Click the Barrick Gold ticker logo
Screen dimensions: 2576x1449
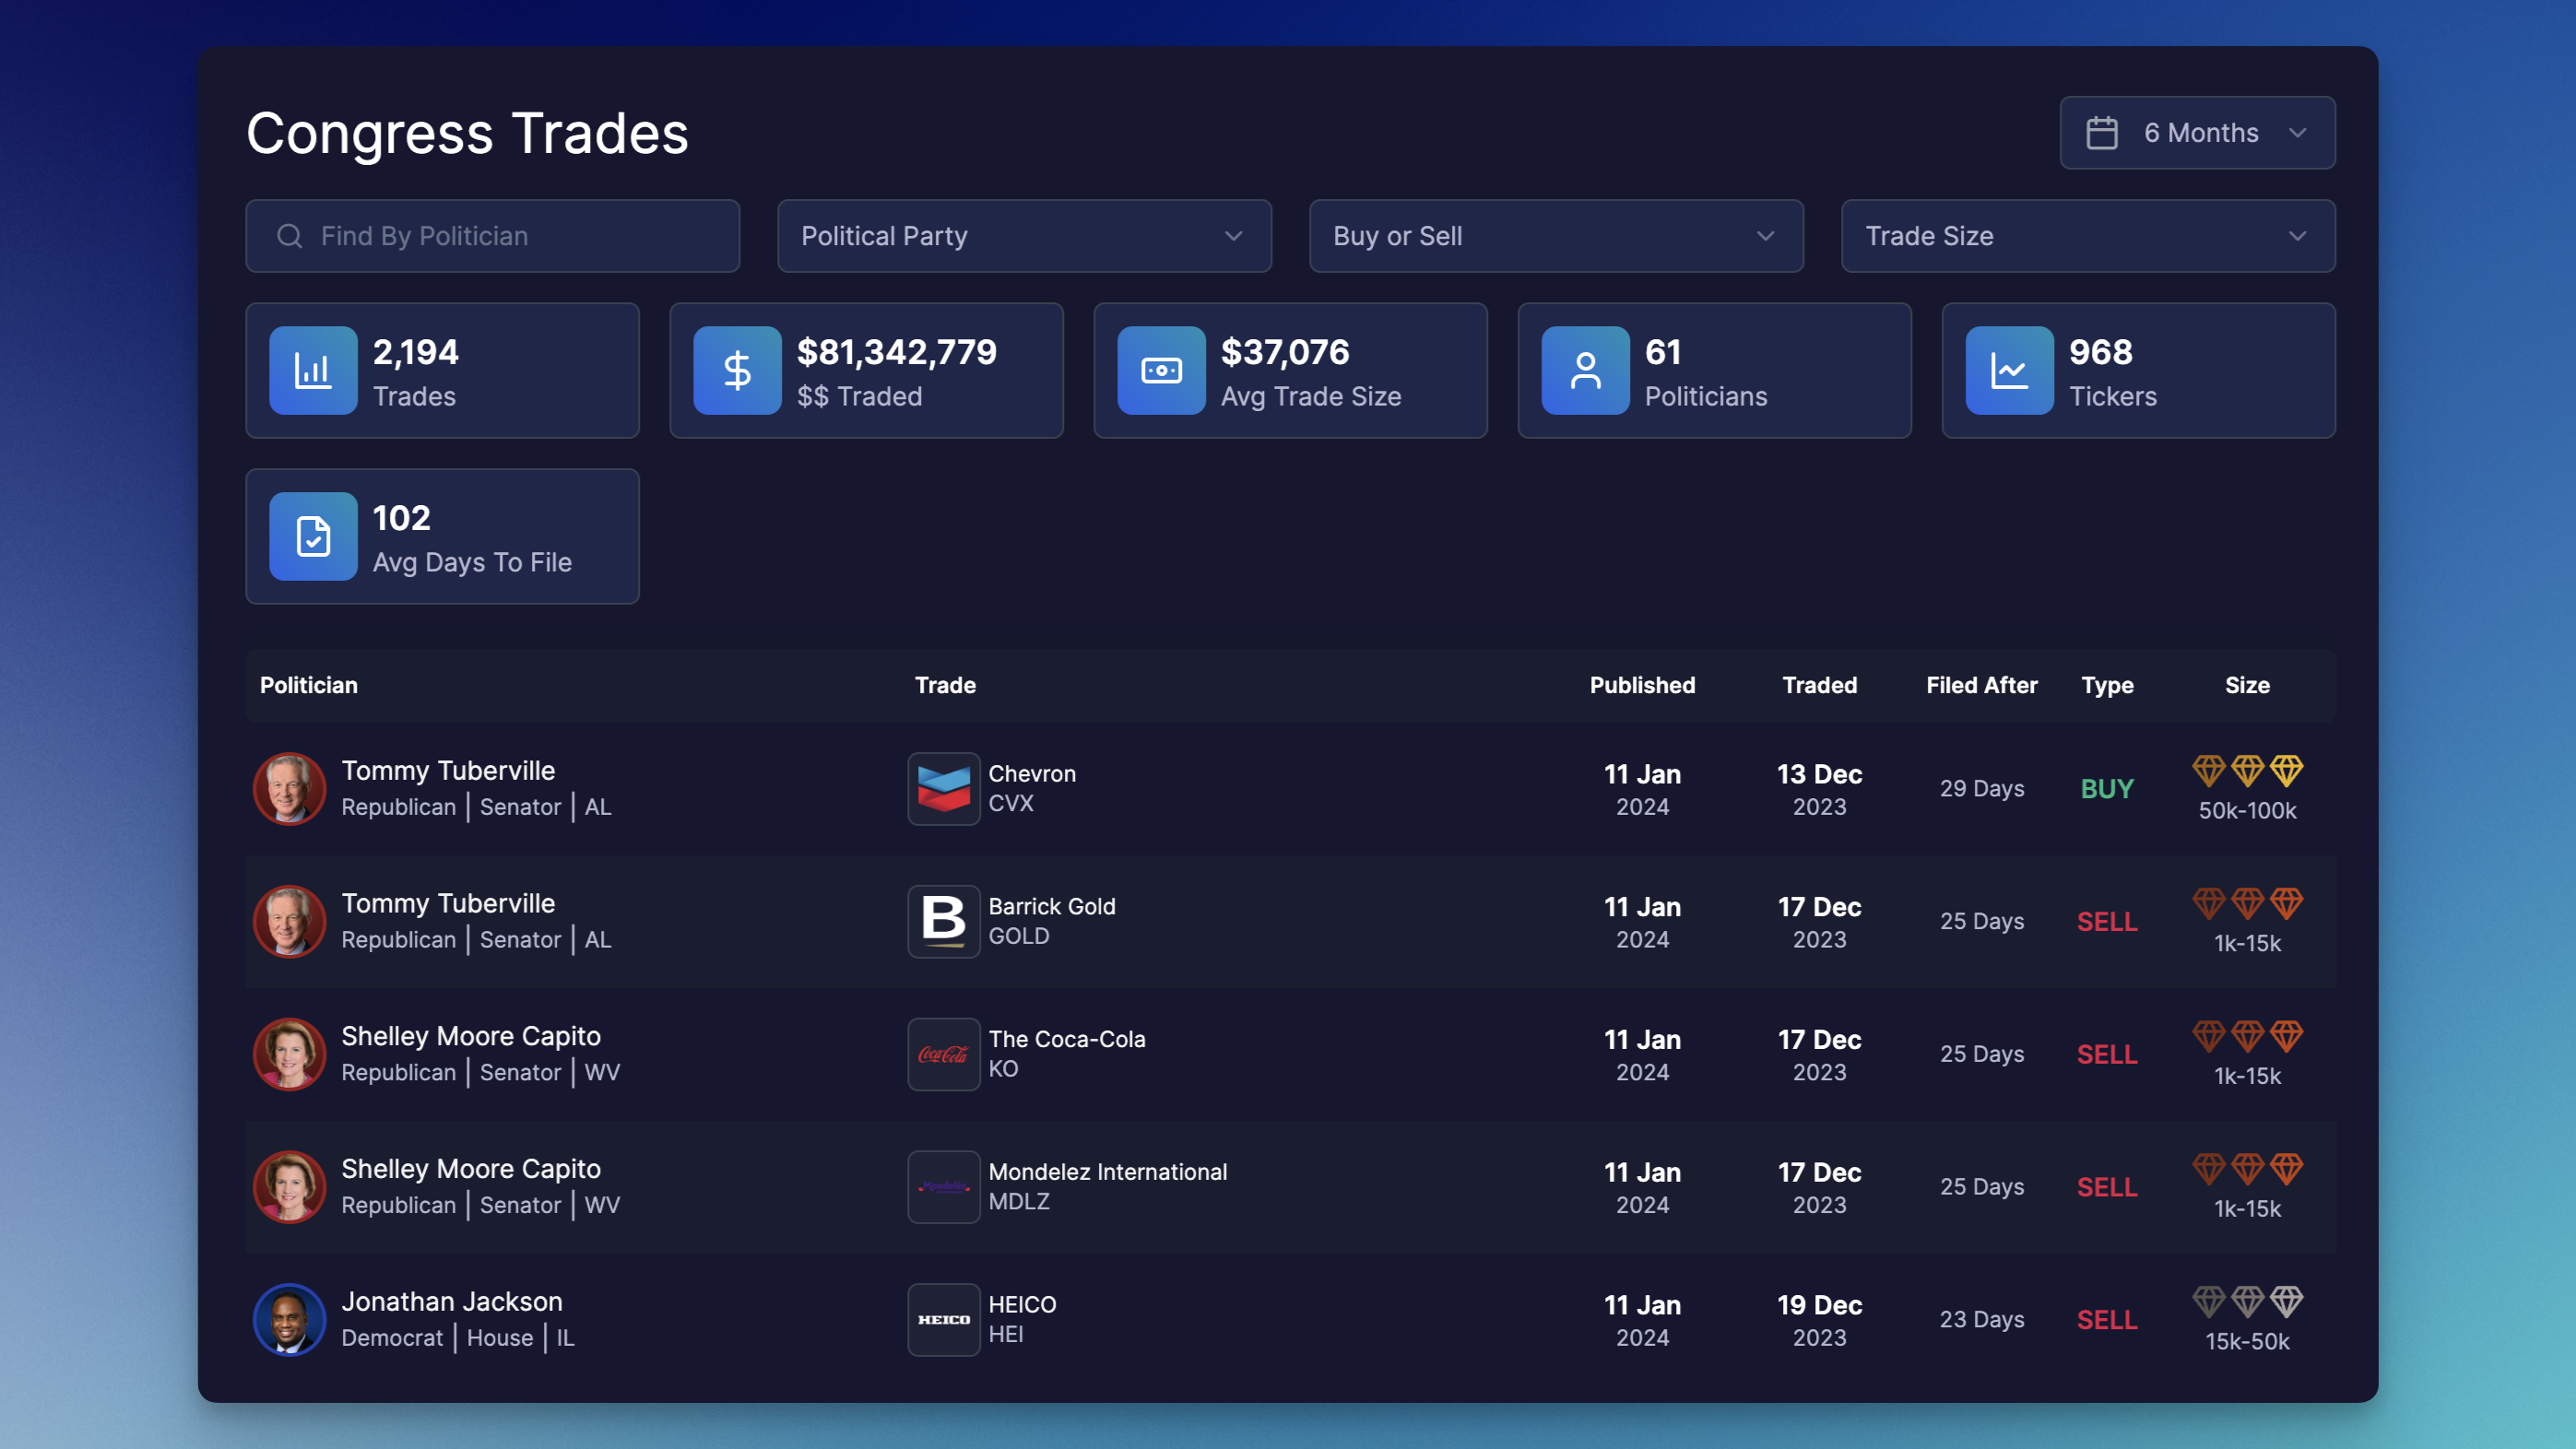coord(942,921)
